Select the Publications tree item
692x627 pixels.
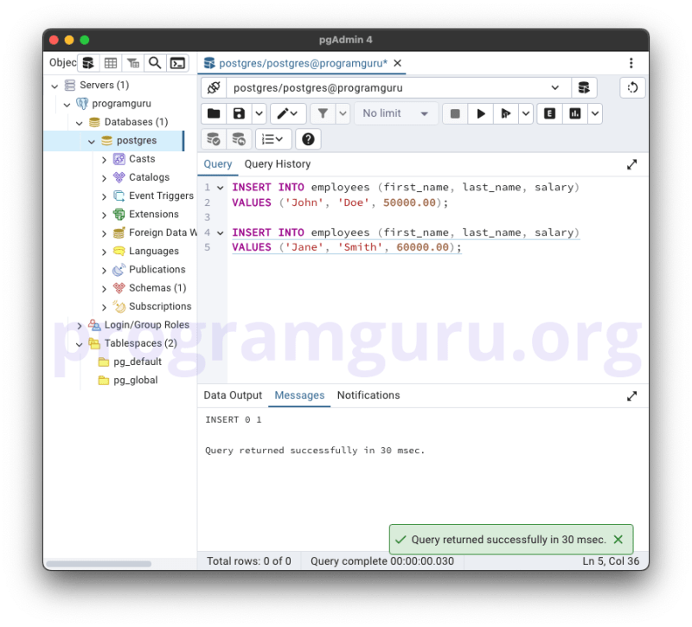(x=157, y=270)
